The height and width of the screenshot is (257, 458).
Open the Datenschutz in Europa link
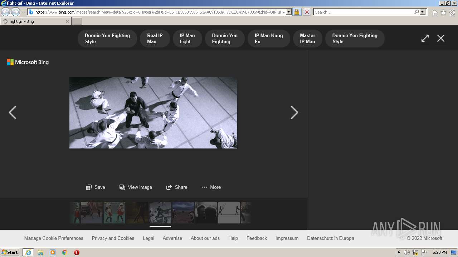(x=331, y=238)
